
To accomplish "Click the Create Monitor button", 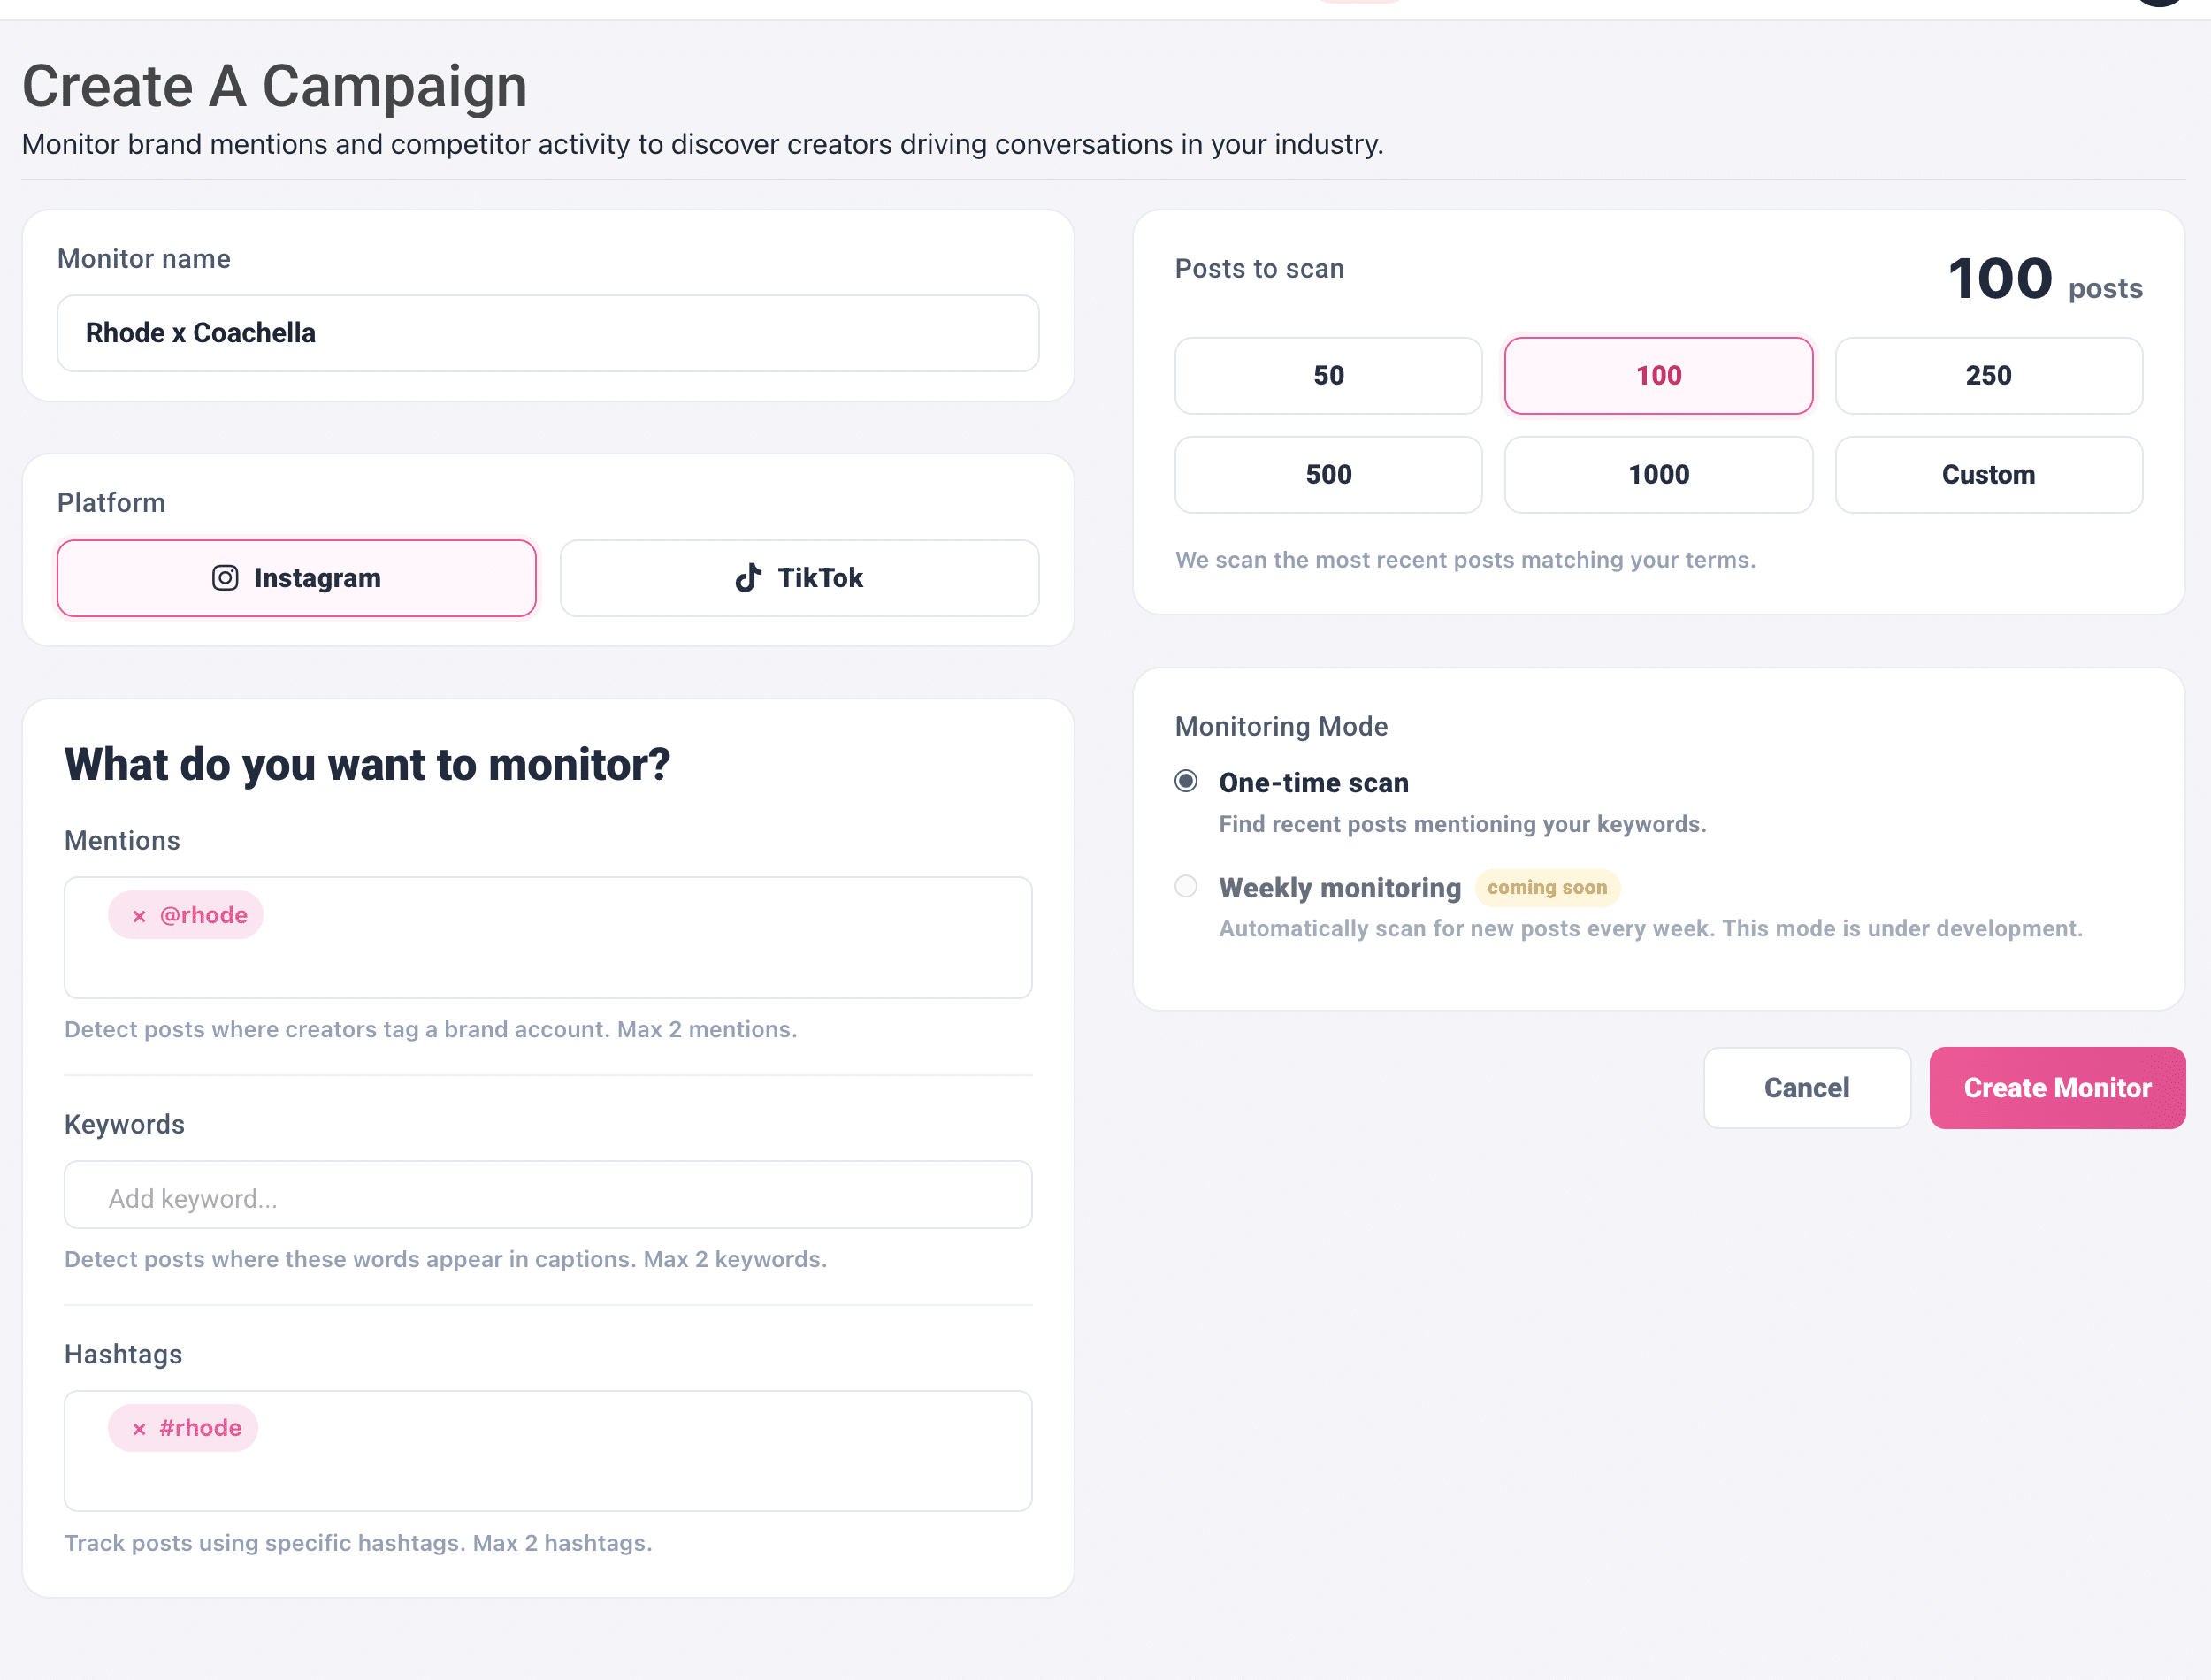I will 2057,1087.
